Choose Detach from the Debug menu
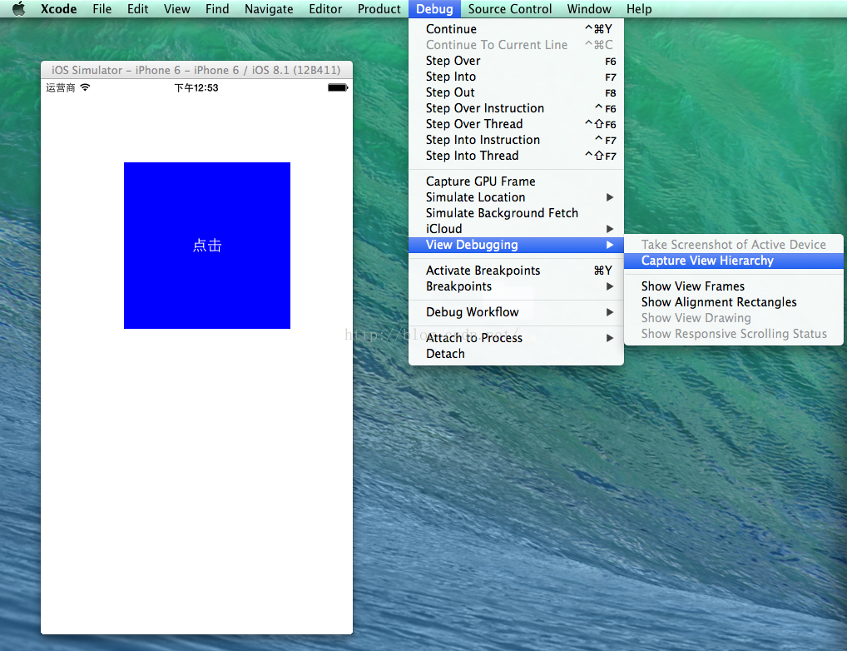Viewport: 847px width, 651px height. click(x=516, y=354)
